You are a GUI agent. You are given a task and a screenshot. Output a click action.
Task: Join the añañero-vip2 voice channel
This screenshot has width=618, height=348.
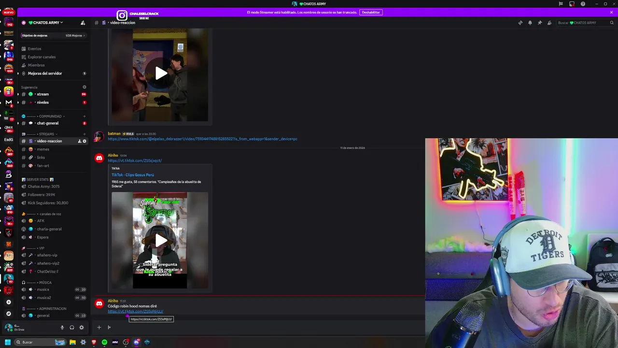[53, 263]
